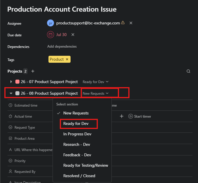Click the Projects count badge 2
198x183 pixels.
(25, 71)
